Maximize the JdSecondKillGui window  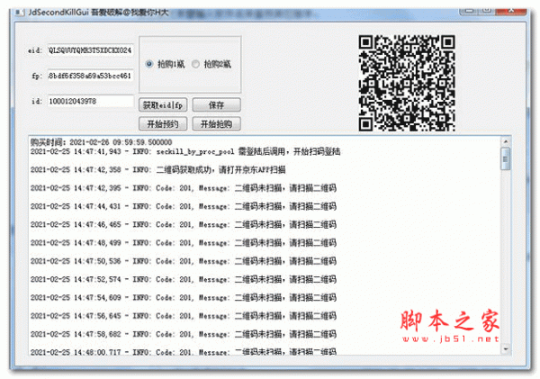(x=487, y=11)
